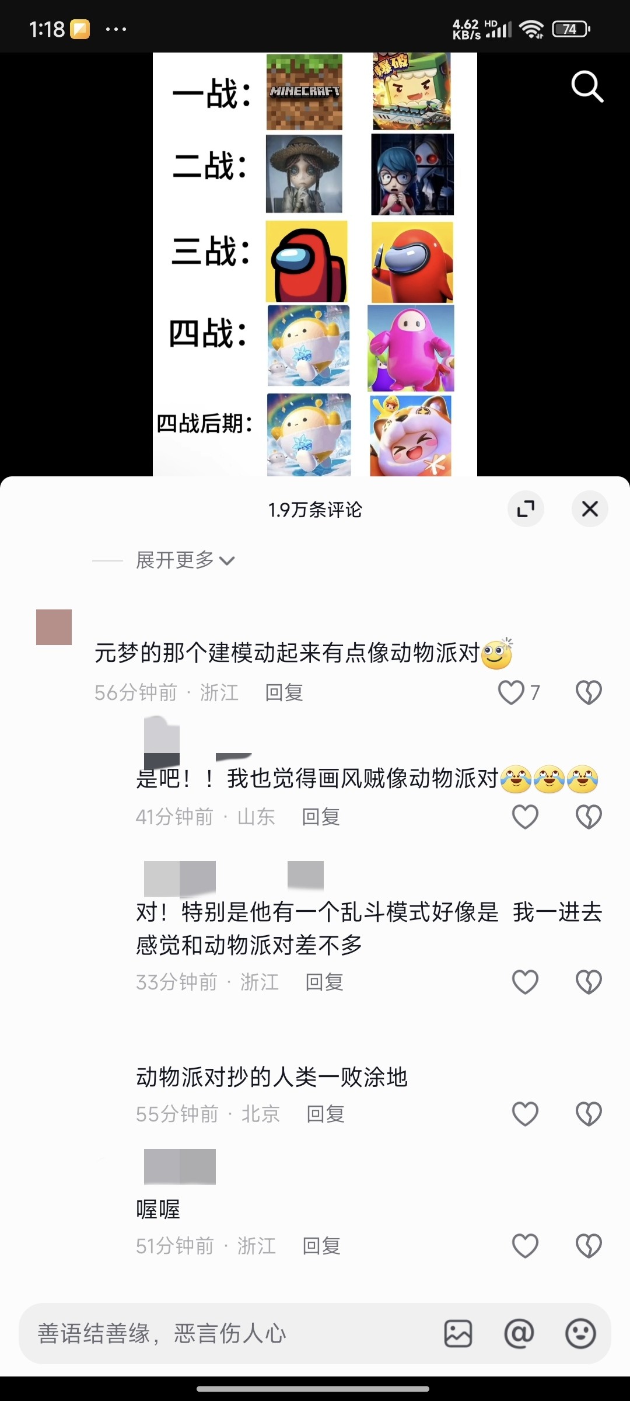Viewport: 630px width, 1401px height.
Task: Like the 动物派对抄的人类一败涂地 comment
Action: tap(525, 1114)
